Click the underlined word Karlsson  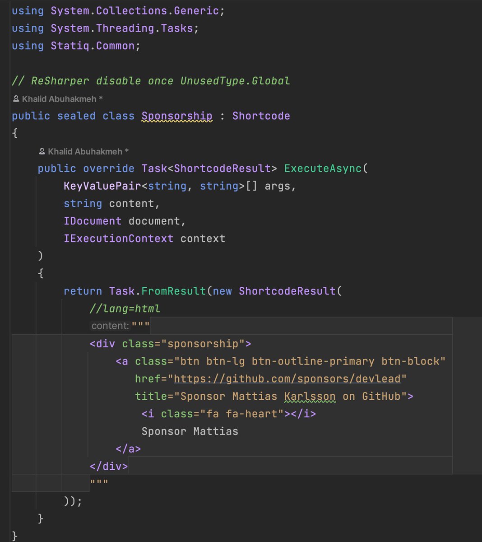pyautogui.click(x=310, y=396)
